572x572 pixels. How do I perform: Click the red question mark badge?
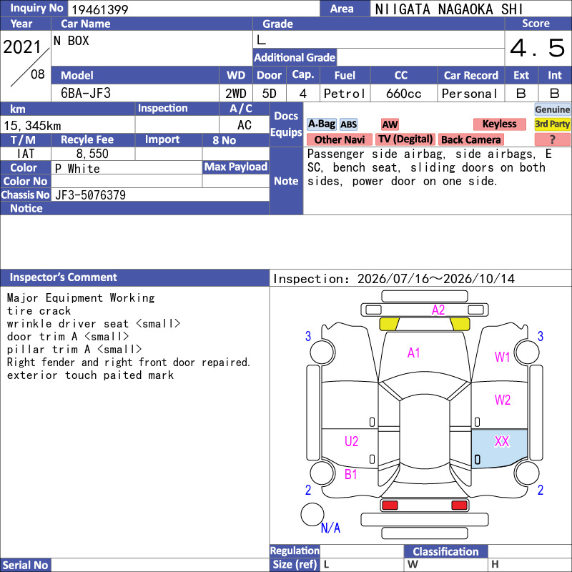552,139
